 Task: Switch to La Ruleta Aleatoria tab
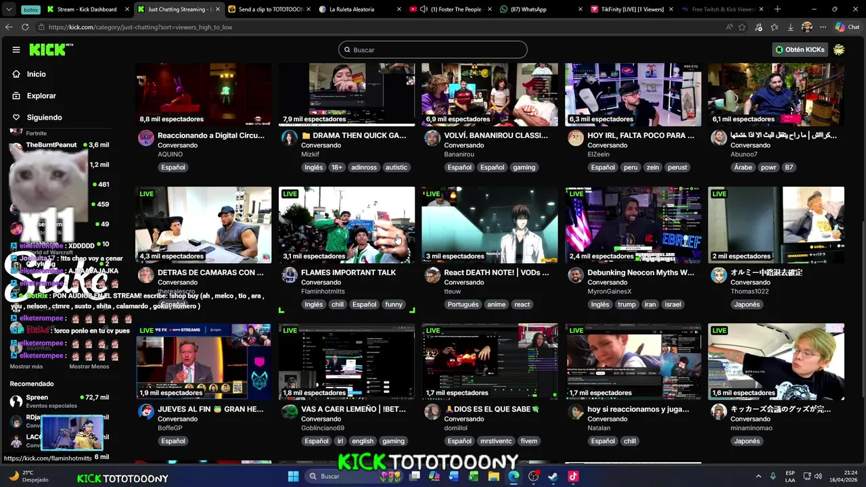pos(359,9)
